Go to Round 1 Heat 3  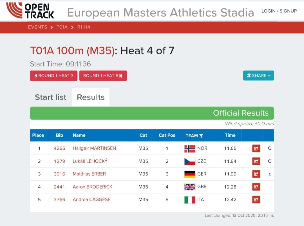[x=54, y=76]
